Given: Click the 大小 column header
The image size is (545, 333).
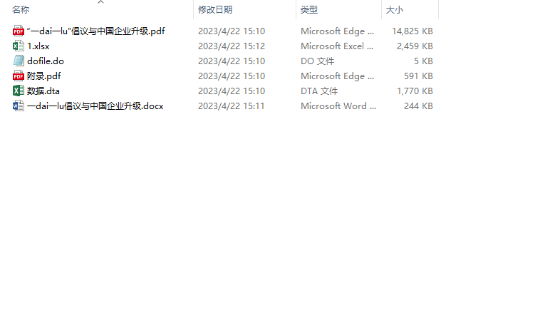Looking at the screenshot, I should (x=395, y=10).
